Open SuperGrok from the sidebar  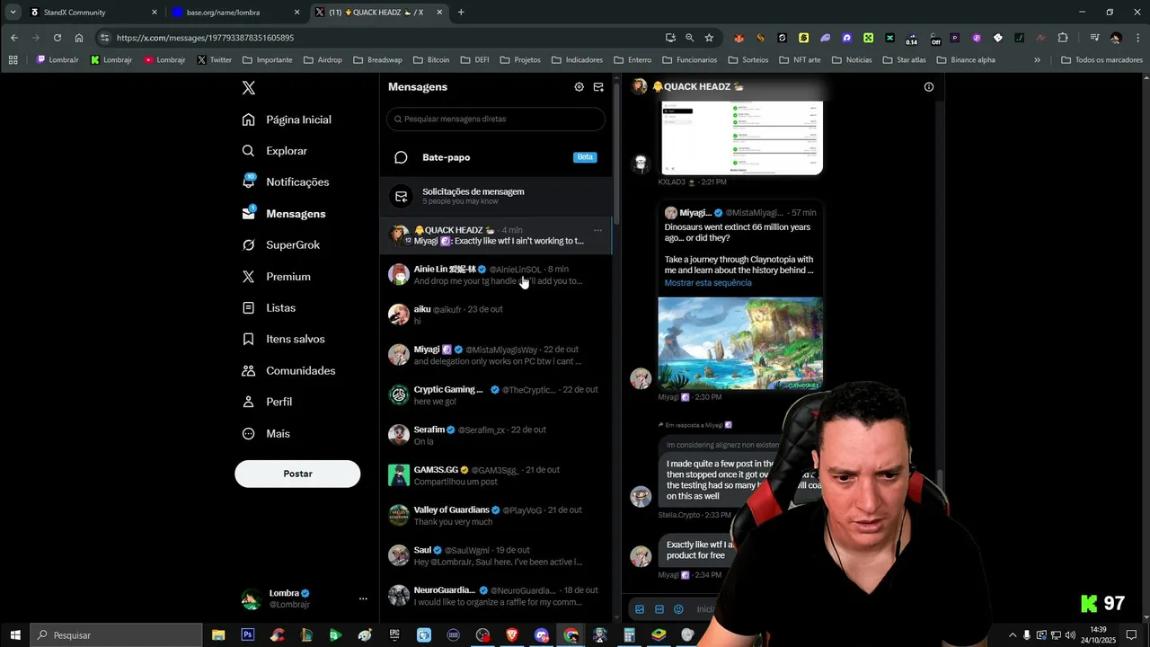[x=281, y=244]
